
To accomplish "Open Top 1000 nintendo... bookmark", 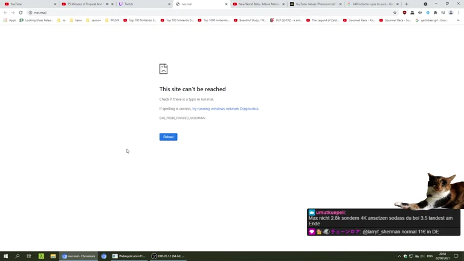I will point(214,21).
